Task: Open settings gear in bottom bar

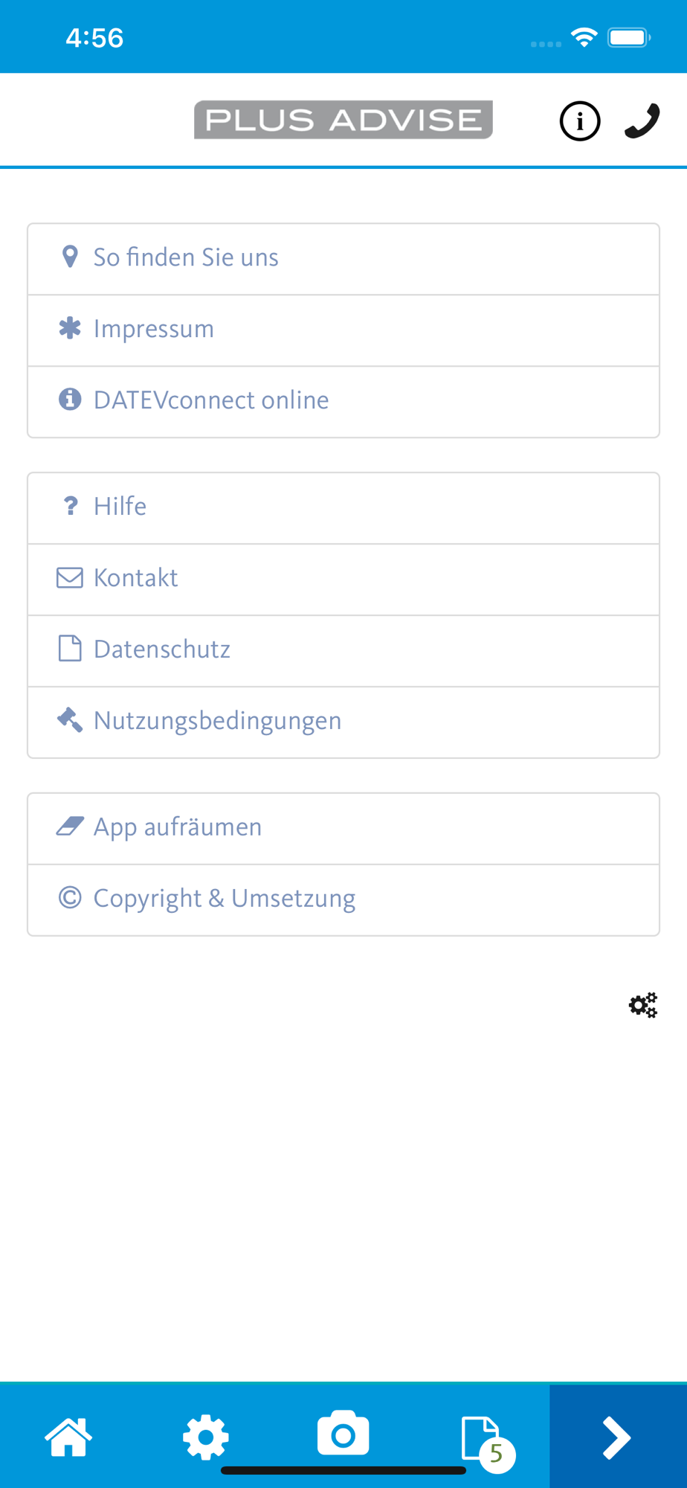Action: [x=206, y=1437]
